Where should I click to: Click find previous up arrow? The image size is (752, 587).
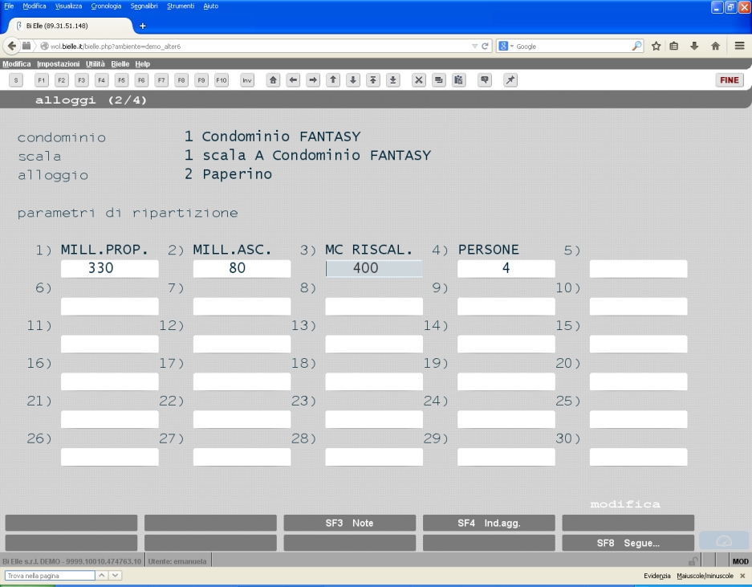pyautogui.click(x=102, y=575)
